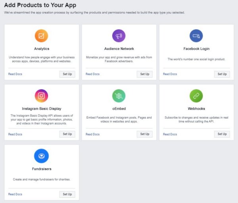
Task: Click the Instagram Basic Display icon
Action: [x=41, y=96]
